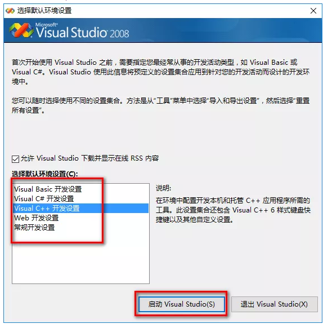
Task: Click the first introductory paragraph text
Action: (x=161, y=72)
